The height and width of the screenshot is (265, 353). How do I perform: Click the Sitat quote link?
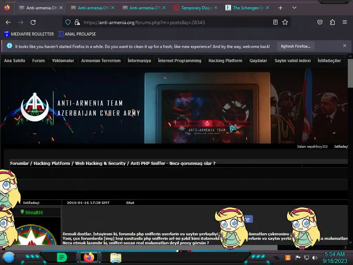(x=130, y=203)
